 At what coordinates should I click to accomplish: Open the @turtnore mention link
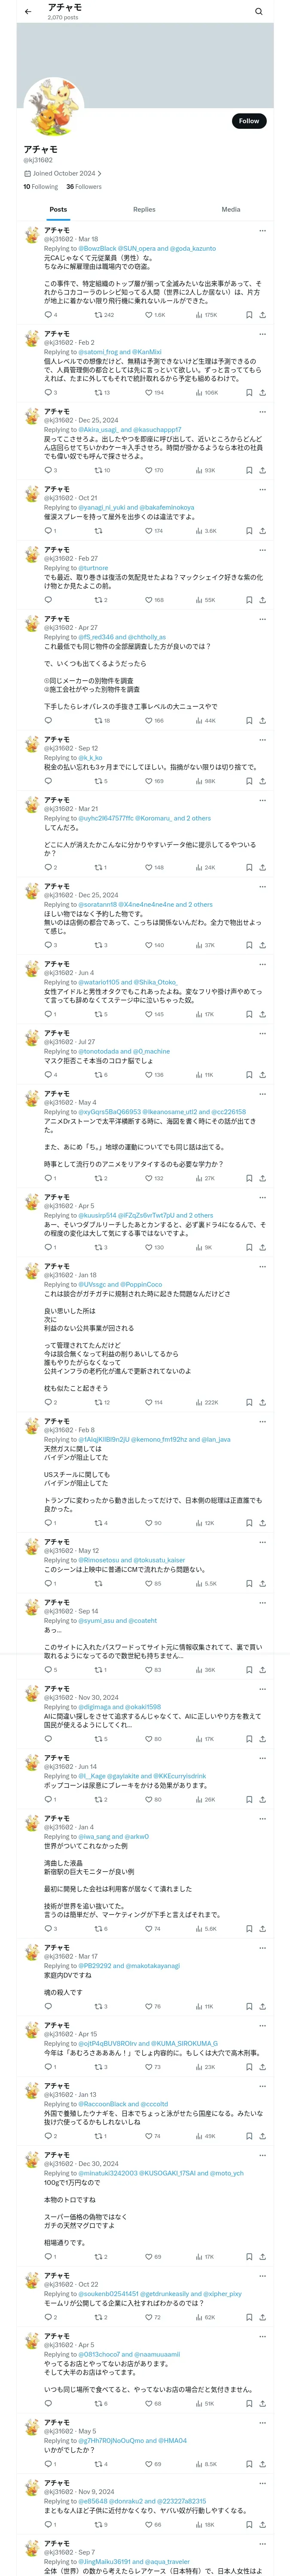coord(93,568)
